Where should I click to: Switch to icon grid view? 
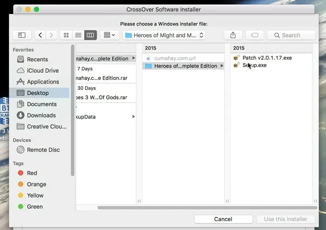pyautogui.click(x=66, y=35)
